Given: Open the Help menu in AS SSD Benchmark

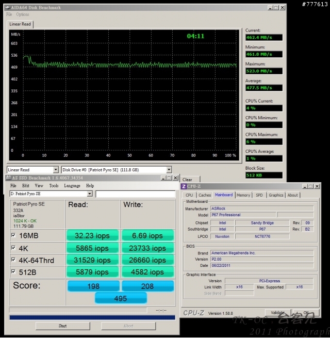Looking at the screenshot, I should [x=90, y=186].
